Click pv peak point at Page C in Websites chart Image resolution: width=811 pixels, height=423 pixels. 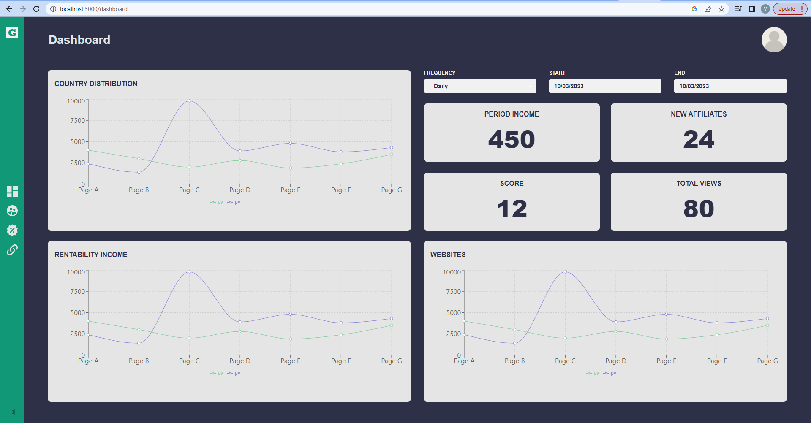(565, 272)
